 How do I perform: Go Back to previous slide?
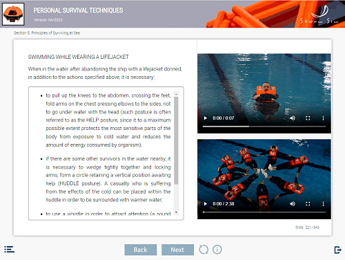(141, 250)
